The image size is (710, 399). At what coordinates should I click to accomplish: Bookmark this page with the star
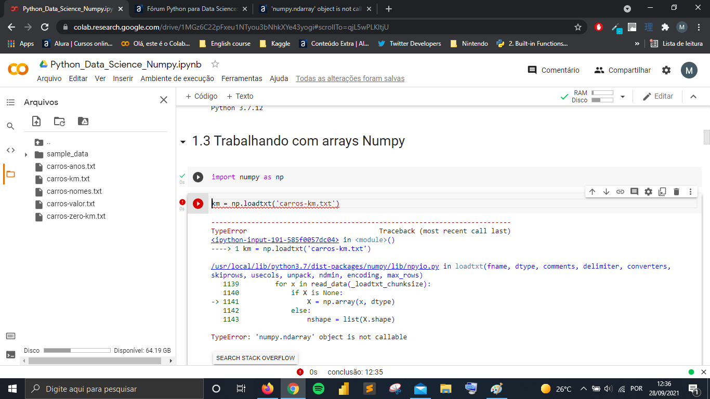(578, 27)
